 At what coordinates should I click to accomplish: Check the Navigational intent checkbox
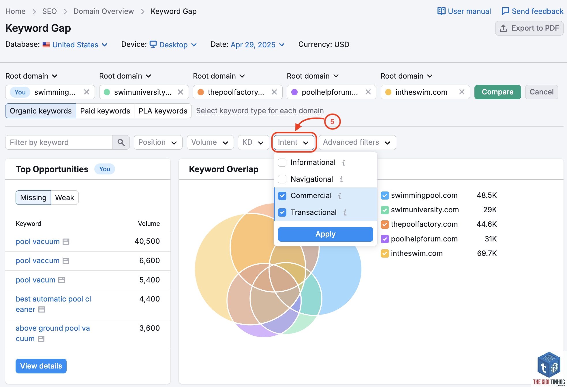[x=282, y=179]
